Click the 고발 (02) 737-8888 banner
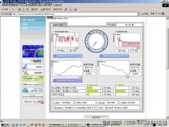The width and height of the screenshot is (169, 127). tap(33, 102)
